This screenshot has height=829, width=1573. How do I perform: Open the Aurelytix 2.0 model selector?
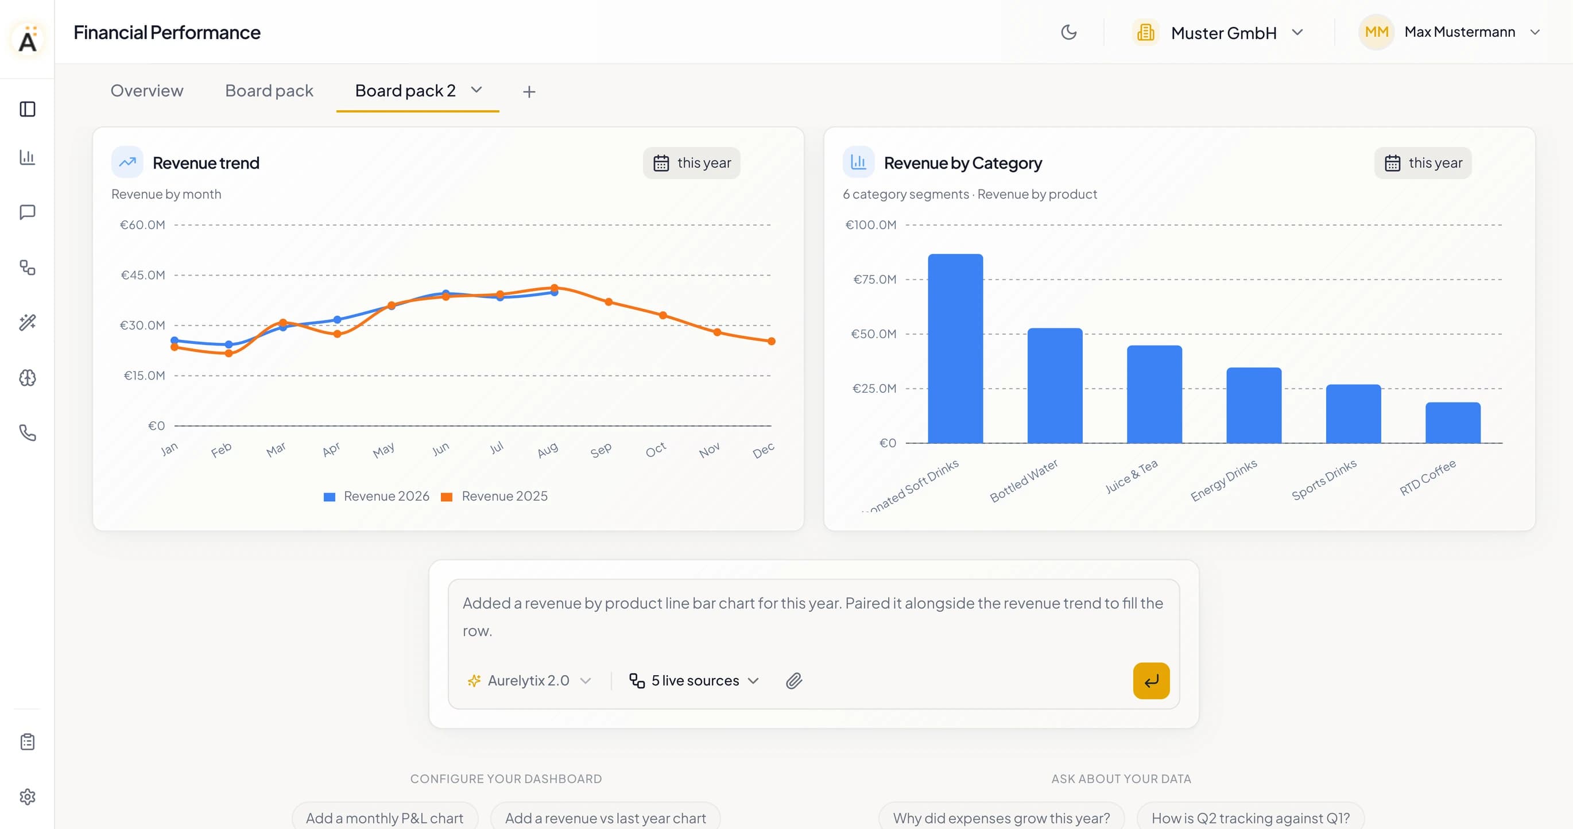529,681
